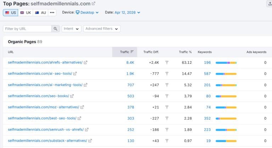272x148 pixels.
Task: Sort by Keywords column header
Action: [x=205, y=52]
